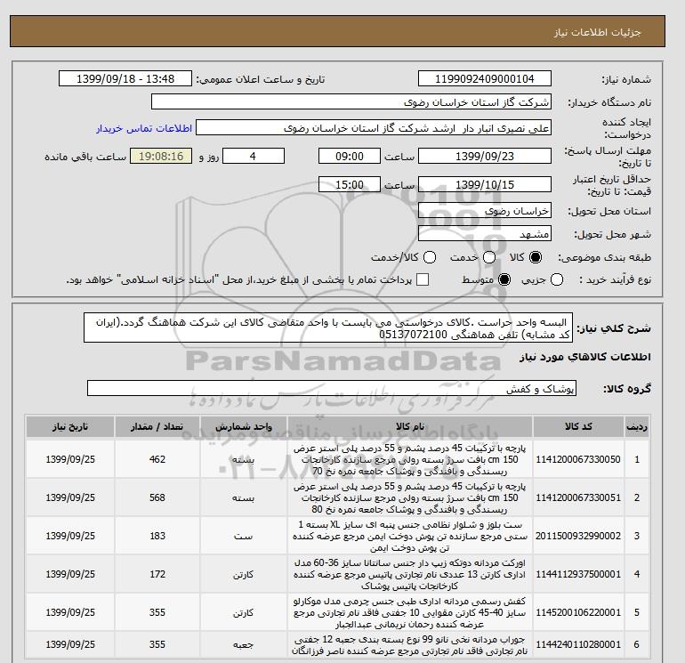Screen dimensions: 685x663
Task: Click the delivery province field خراسان رضوی
Action: coord(485,212)
